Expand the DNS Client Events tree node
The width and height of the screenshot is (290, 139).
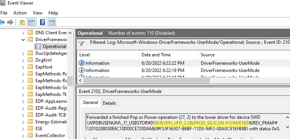coord(23,33)
